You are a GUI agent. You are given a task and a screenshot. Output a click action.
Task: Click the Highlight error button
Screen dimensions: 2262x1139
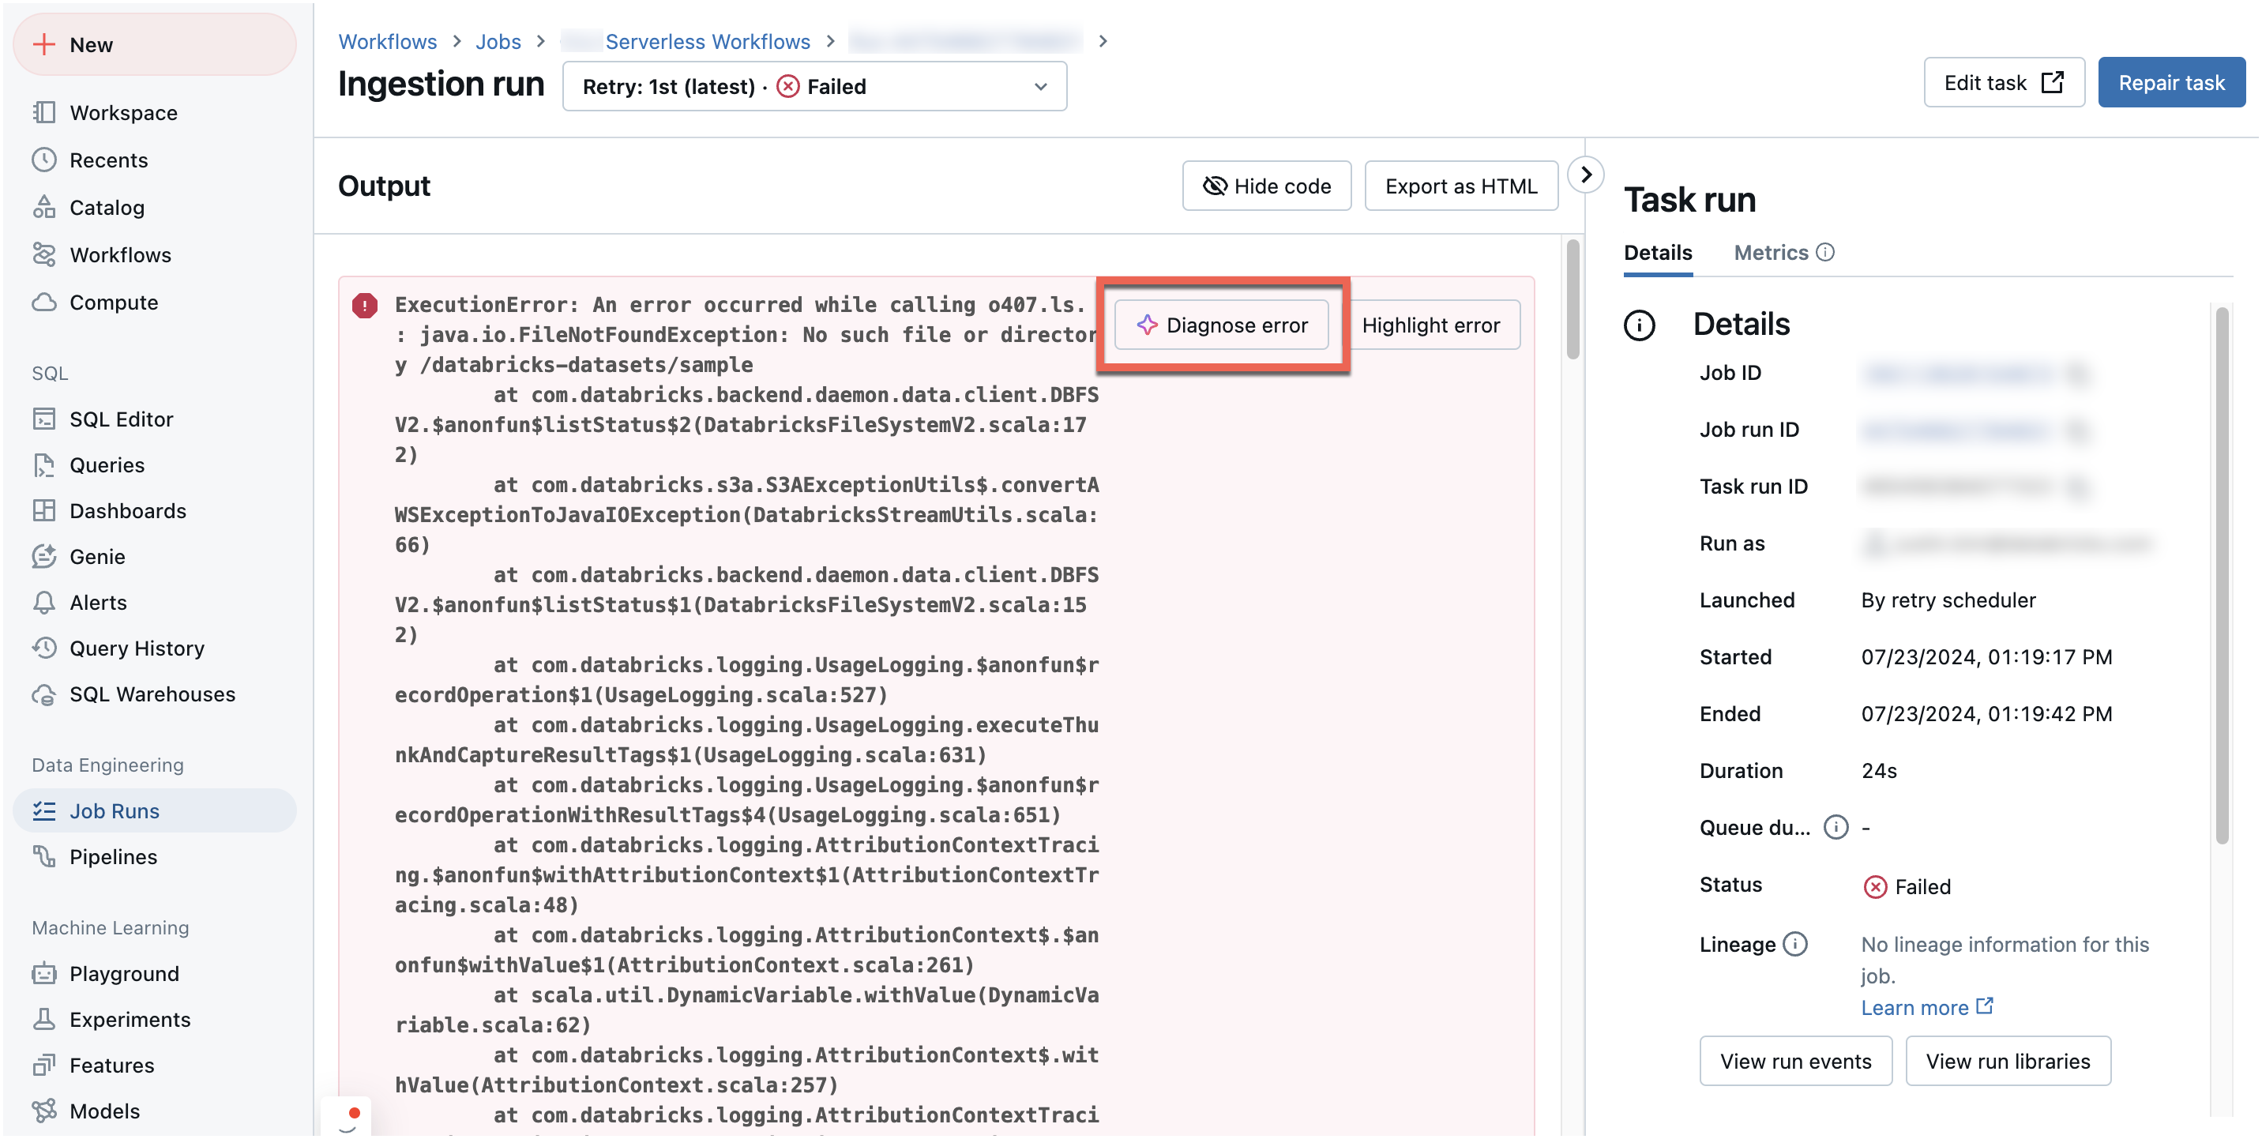(1430, 324)
